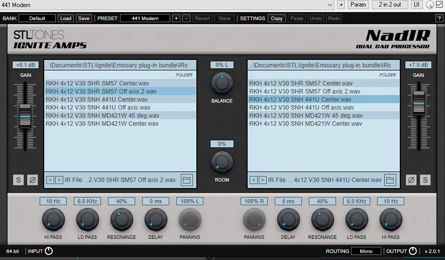Solo the right cab with S button
Screen dimensions: 445x260
425,180
